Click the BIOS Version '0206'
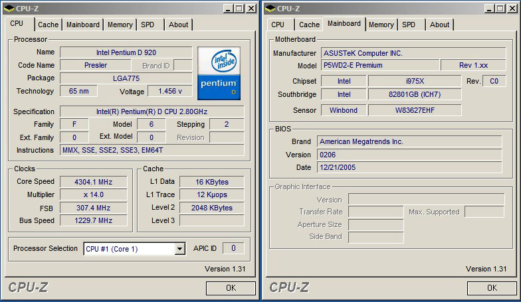 tap(409, 155)
